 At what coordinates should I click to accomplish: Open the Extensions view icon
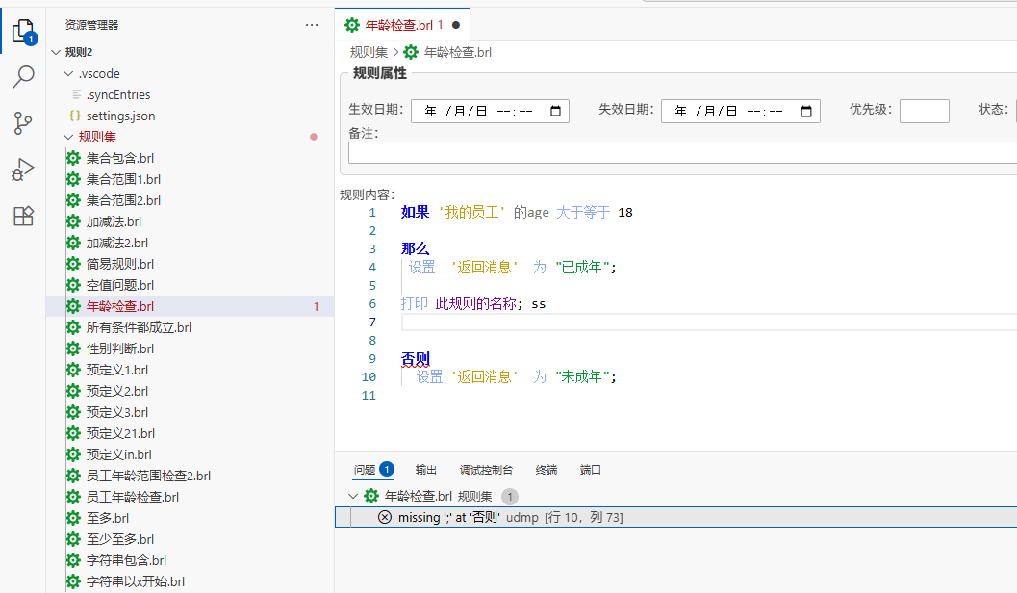pos(23,216)
